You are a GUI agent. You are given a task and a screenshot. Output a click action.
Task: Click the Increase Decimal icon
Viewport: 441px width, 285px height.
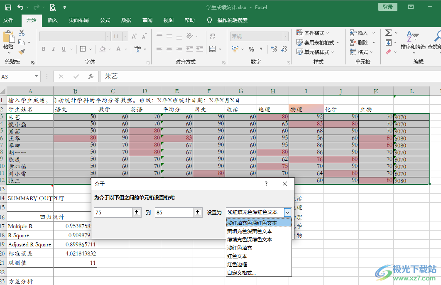tap(274, 49)
